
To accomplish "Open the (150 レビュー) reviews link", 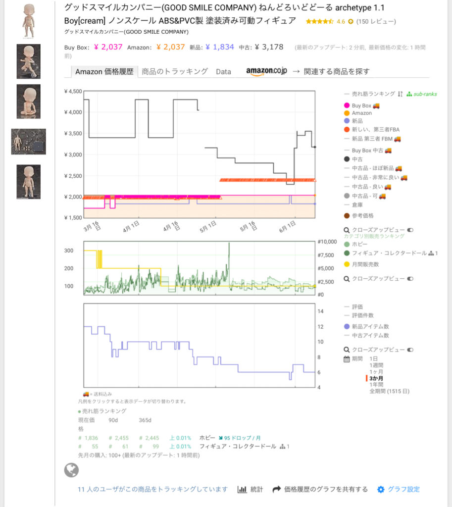I will [x=376, y=22].
